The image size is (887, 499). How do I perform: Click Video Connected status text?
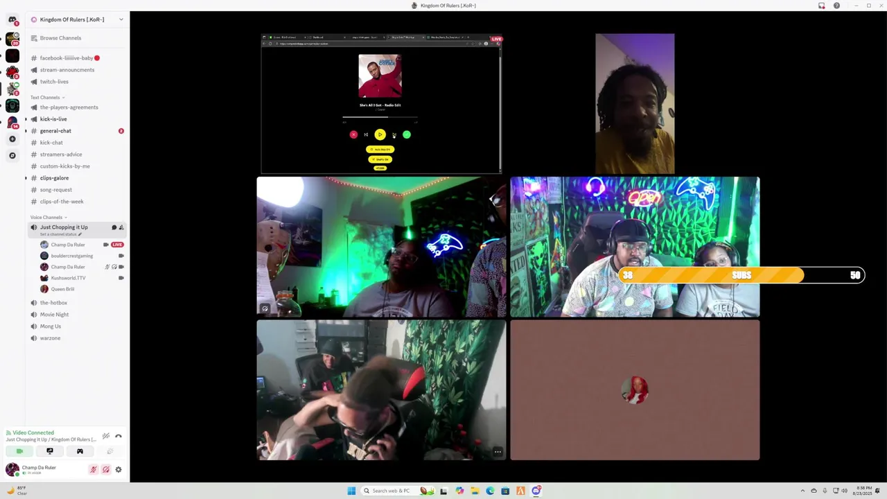coord(33,432)
